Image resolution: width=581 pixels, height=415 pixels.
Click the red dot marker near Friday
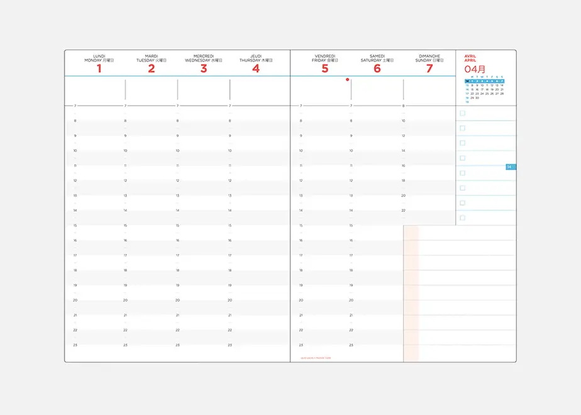pos(347,79)
